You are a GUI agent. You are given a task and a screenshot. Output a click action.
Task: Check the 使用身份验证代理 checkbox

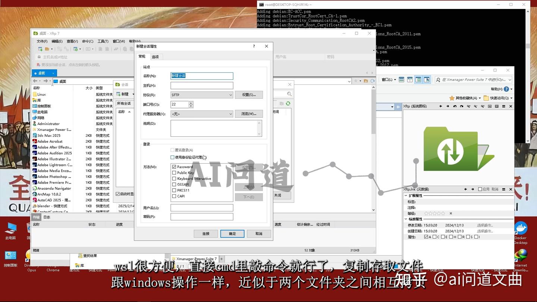point(172,157)
